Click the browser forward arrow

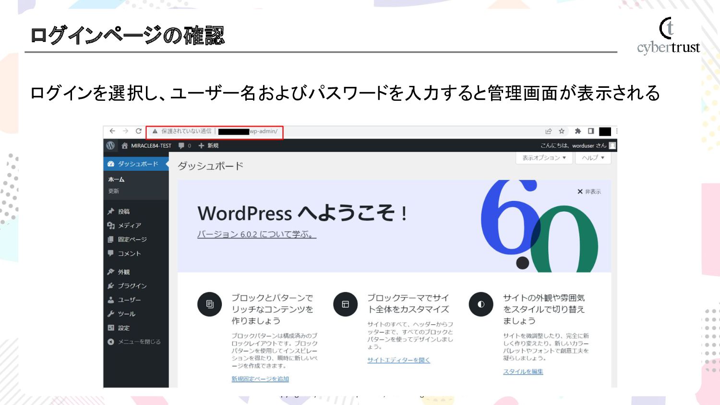tap(125, 131)
